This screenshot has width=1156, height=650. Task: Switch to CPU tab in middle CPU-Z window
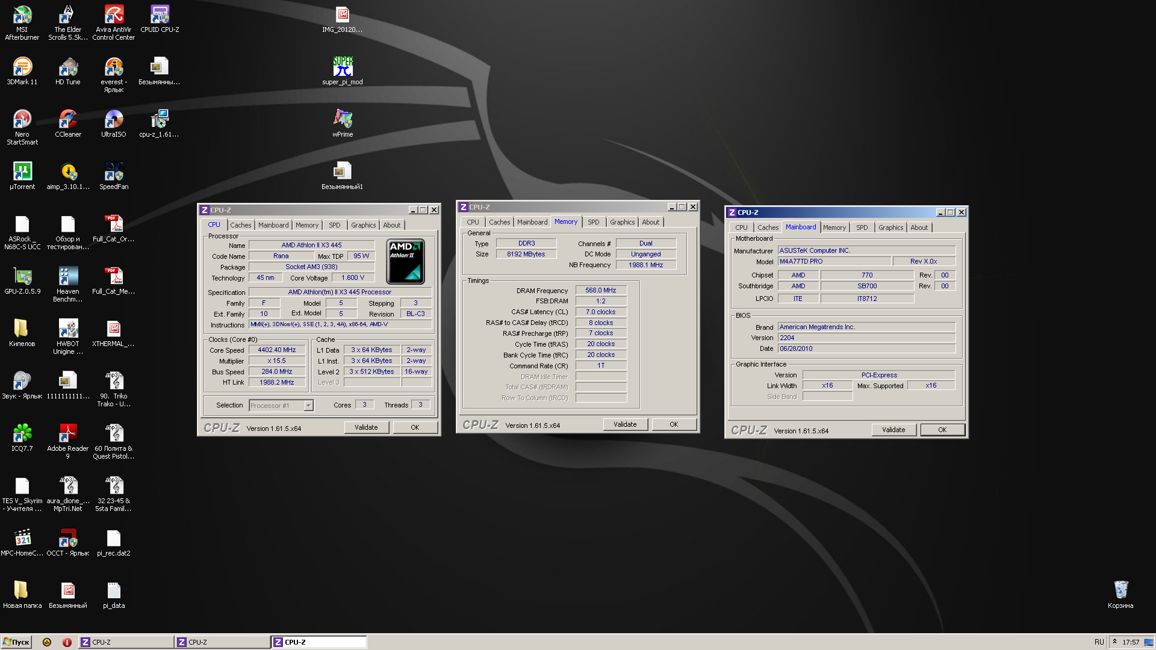point(473,222)
